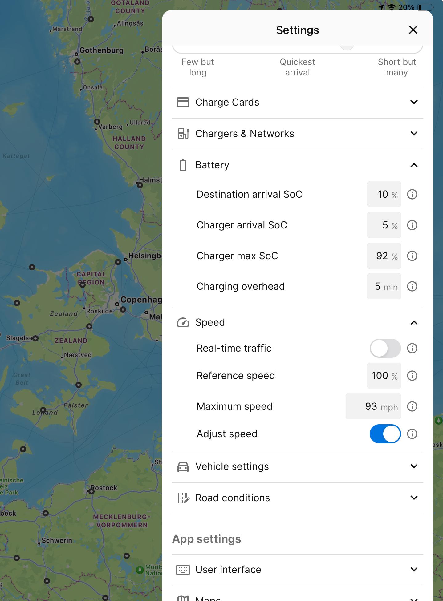Show info for Charging overhead

coord(412,286)
